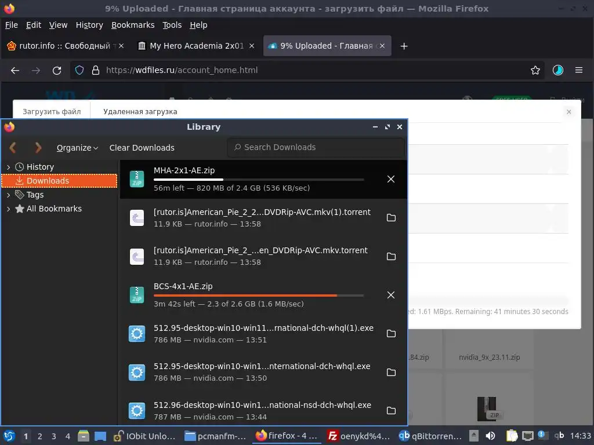Expand the History tree item

[8, 167]
